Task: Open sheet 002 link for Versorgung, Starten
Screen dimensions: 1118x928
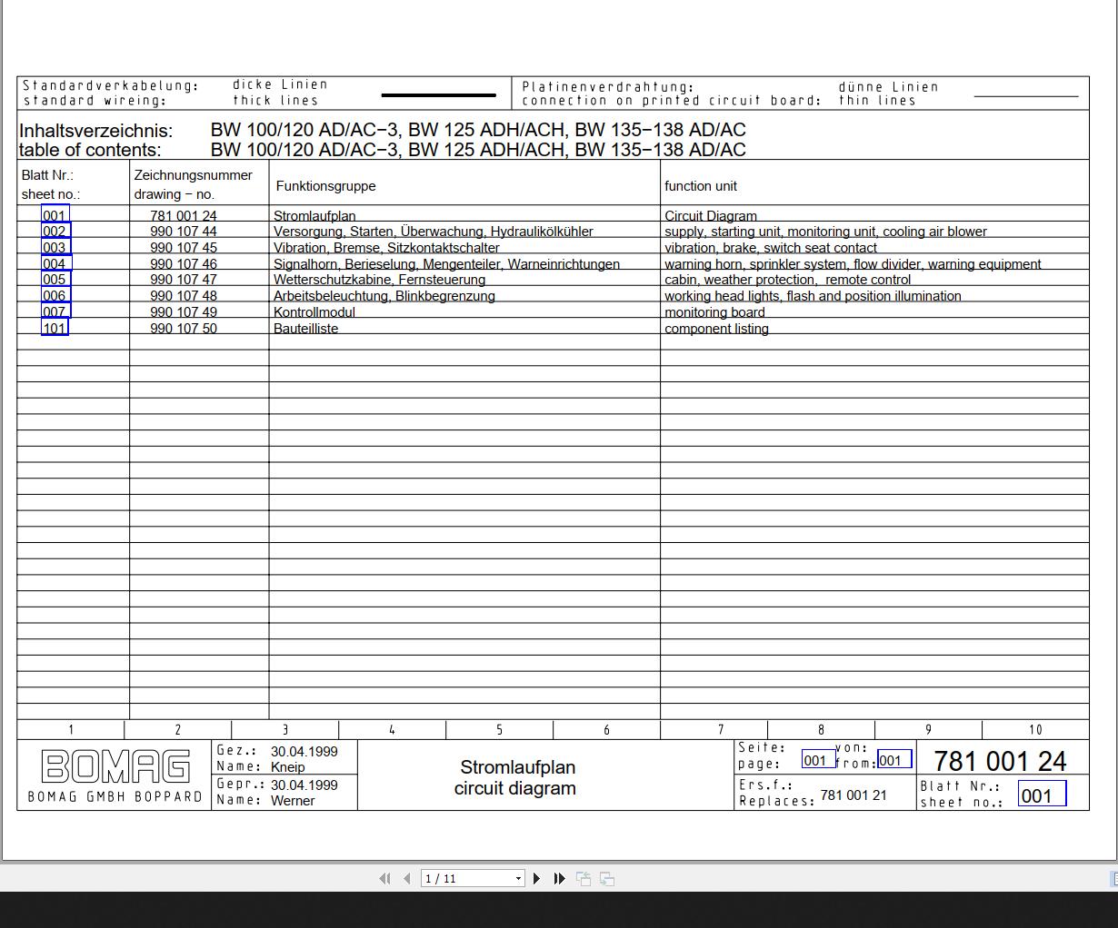Action: pyautogui.click(x=55, y=232)
